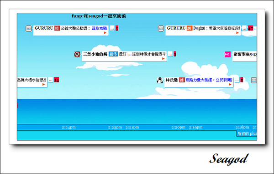274x174 pixels.
Task: Click the GURURU username in the Dogi說 plurk
Action: 176,28
